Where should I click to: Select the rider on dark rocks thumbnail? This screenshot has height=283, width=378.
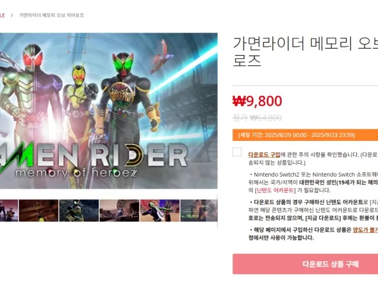(79, 210)
